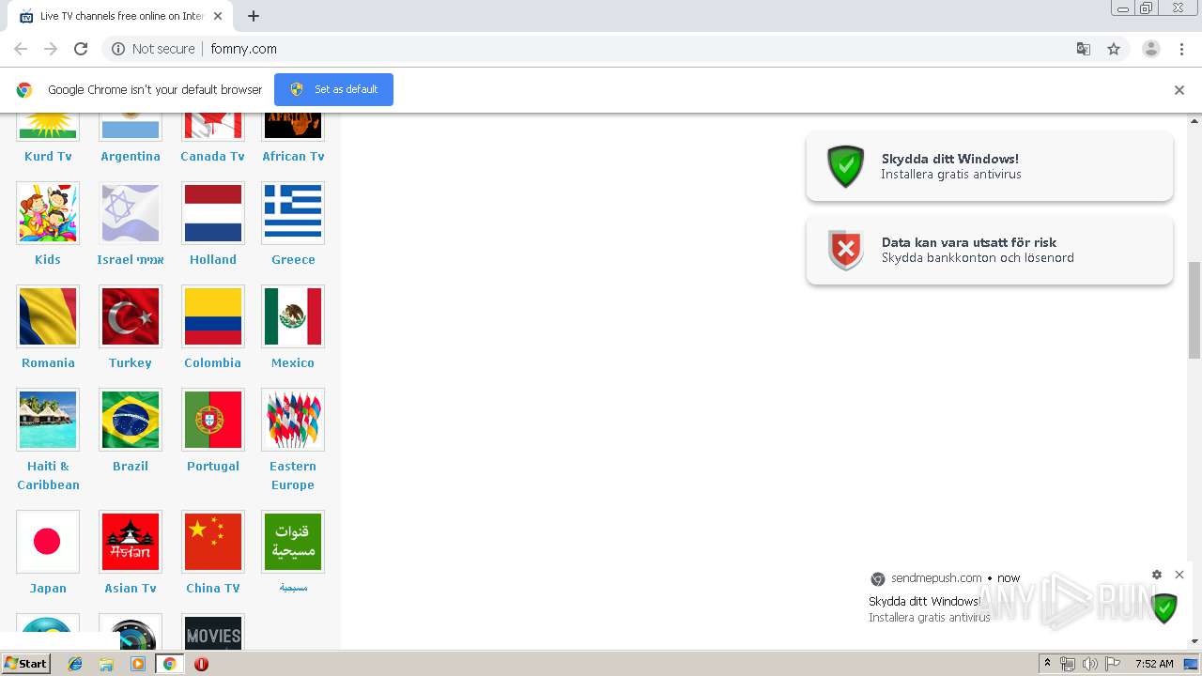Screen dimensions: 1202x676
Task: Open the Asian Tv logo icon
Action: 131,542
